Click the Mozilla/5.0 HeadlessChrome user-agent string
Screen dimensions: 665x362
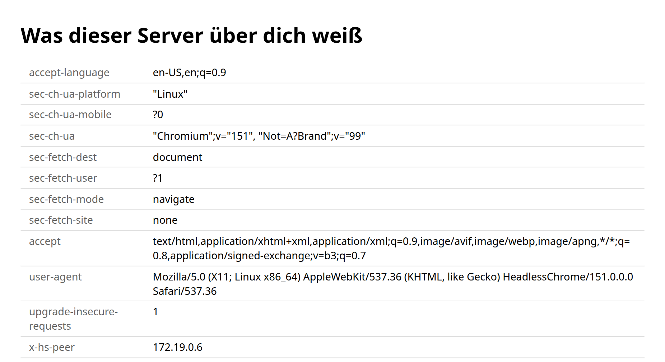393,284
